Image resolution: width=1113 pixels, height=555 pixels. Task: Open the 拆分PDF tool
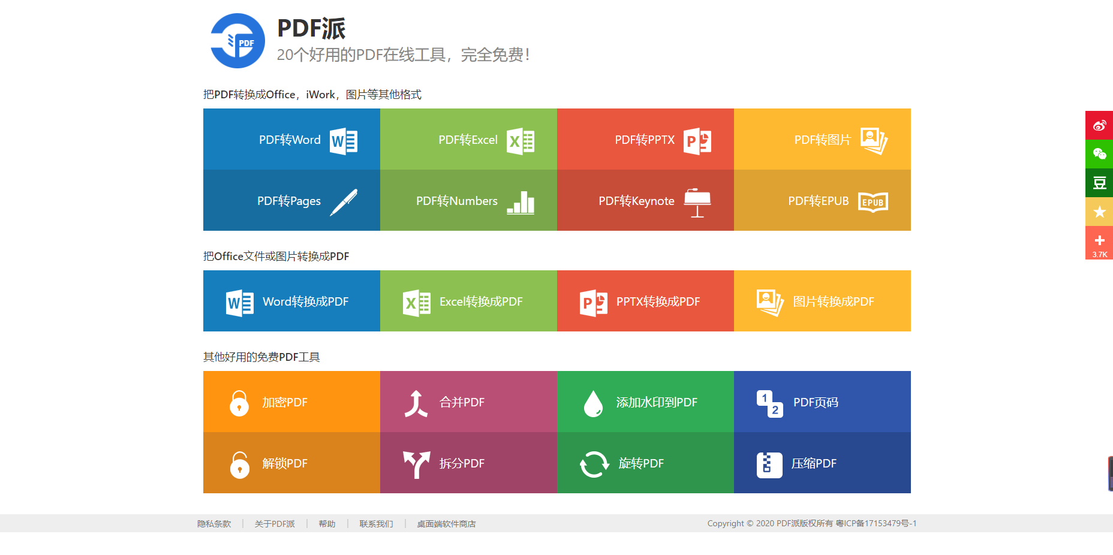tap(468, 463)
